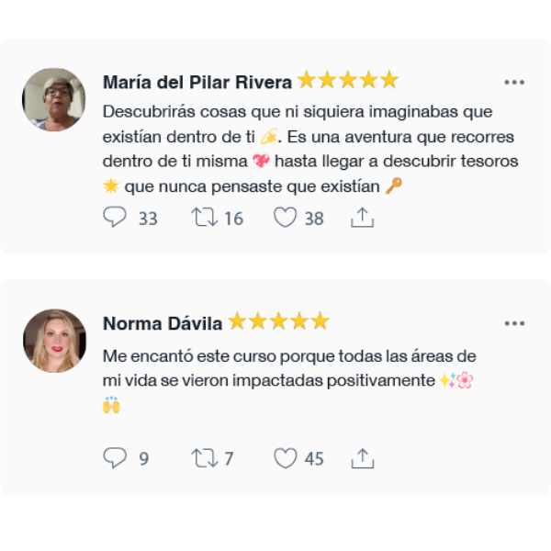Open Norma Dávila's profile picture

coord(54,341)
